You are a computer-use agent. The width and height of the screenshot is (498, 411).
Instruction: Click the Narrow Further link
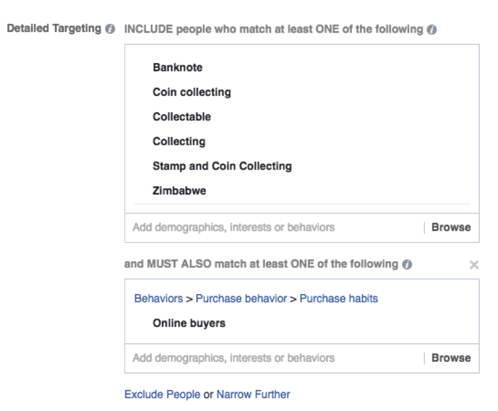253,395
